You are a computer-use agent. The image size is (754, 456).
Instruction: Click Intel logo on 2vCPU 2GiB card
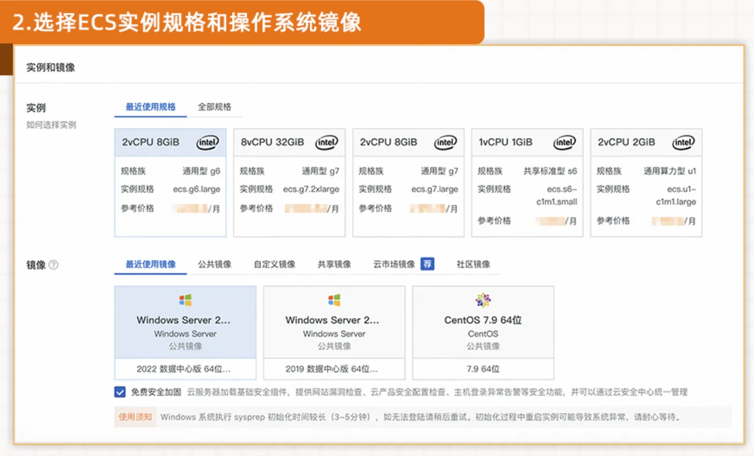tap(683, 142)
